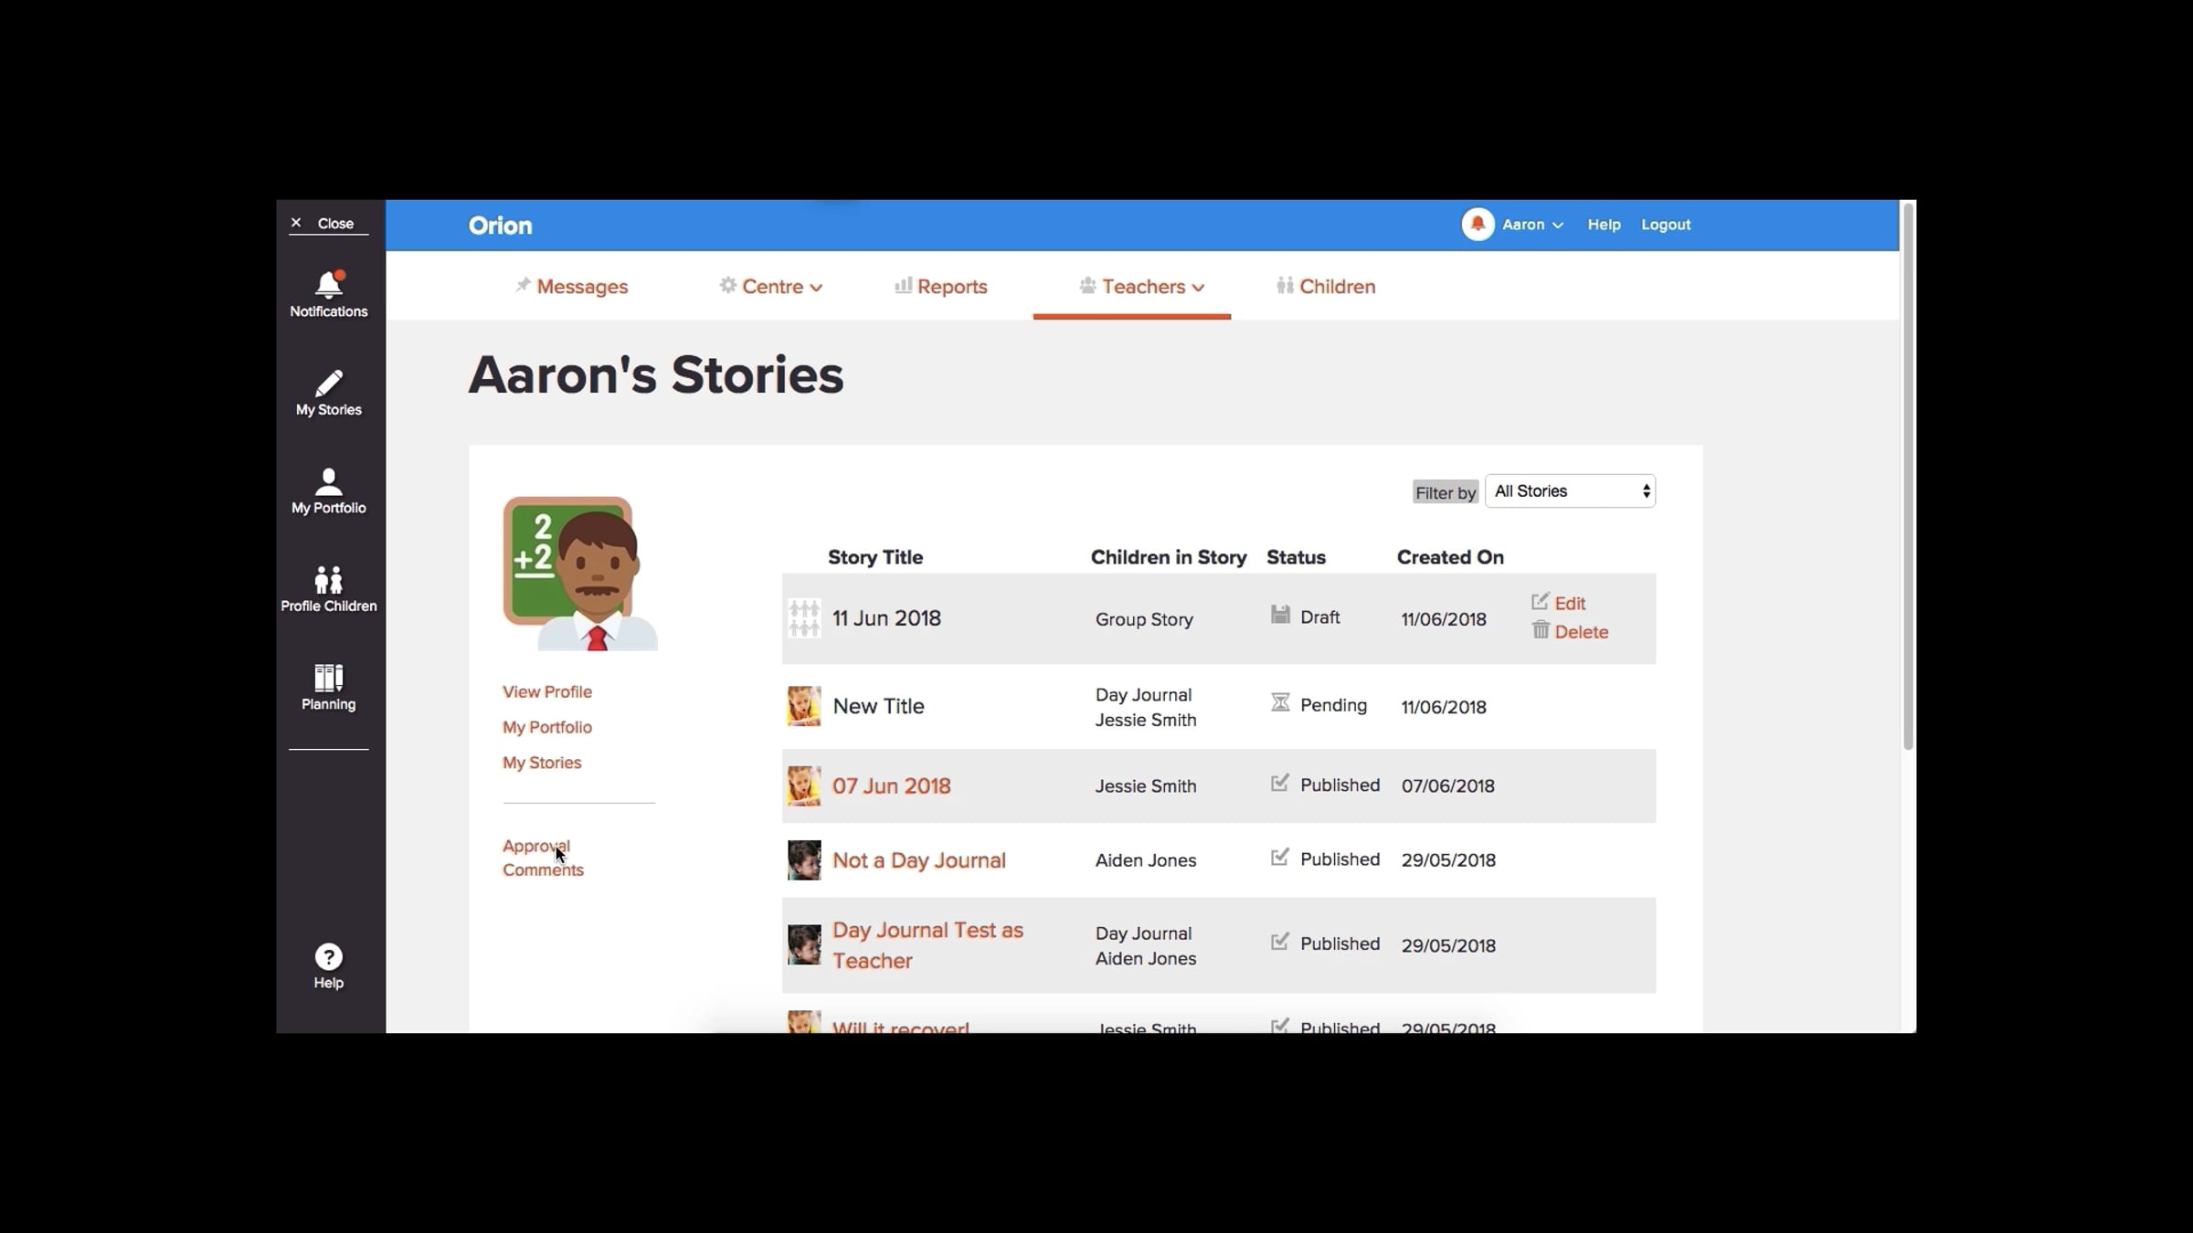Image resolution: width=2193 pixels, height=1233 pixels.
Task: Open the Children tab
Action: pos(1336,287)
